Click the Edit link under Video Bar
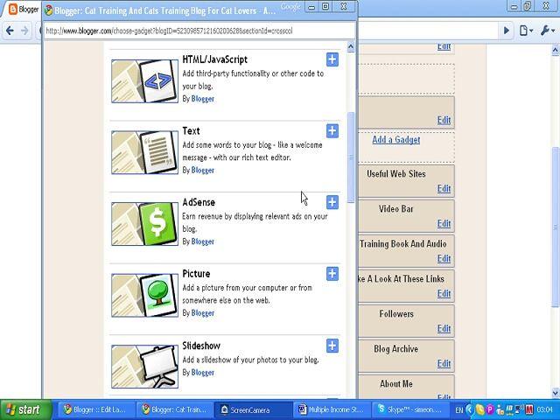The height and width of the screenshot is (420, 560). point(444,224)
